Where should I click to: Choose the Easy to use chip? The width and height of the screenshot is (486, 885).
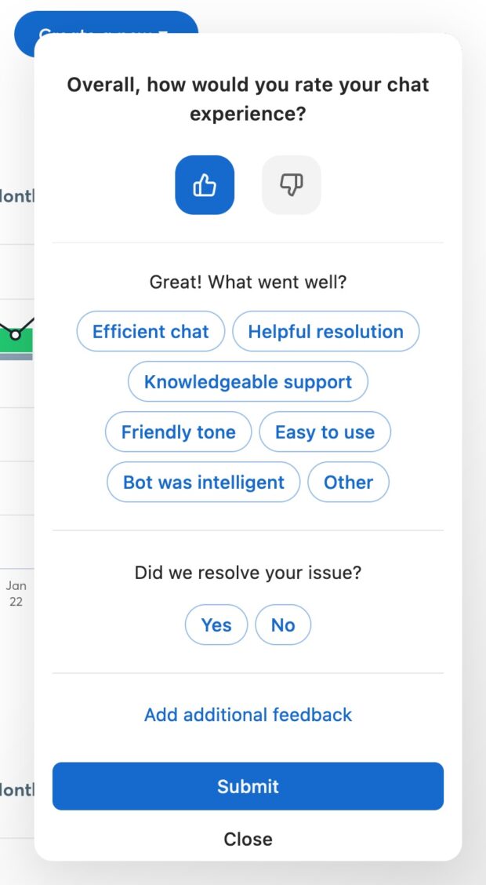click(x=325, y=432)
